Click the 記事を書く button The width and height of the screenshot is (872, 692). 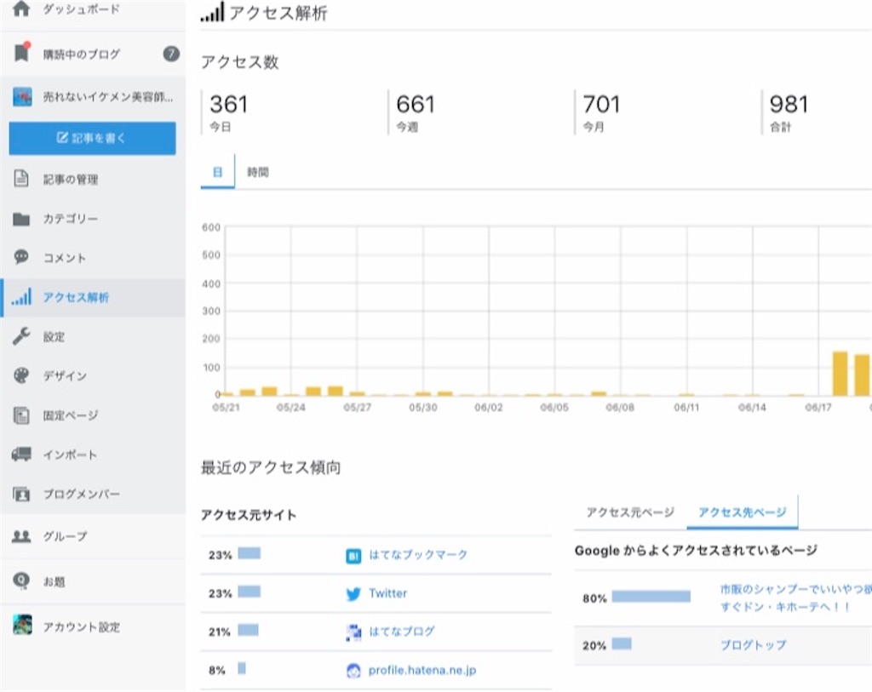[92, 138]
